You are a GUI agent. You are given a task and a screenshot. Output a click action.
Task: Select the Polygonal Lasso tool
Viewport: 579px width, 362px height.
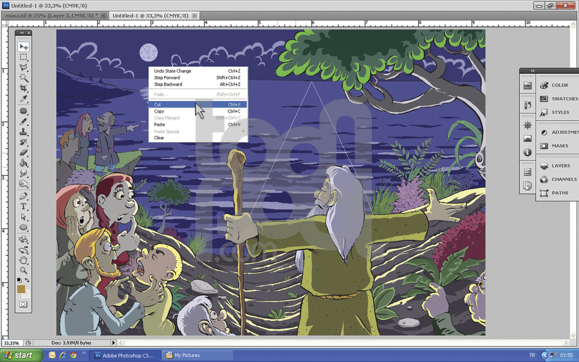tap(23, 68)
